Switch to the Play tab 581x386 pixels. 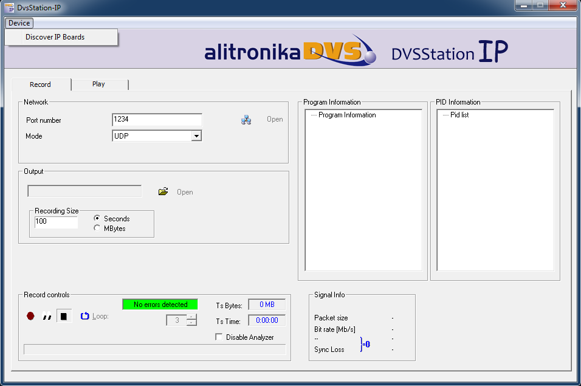[x=98, y=84]
